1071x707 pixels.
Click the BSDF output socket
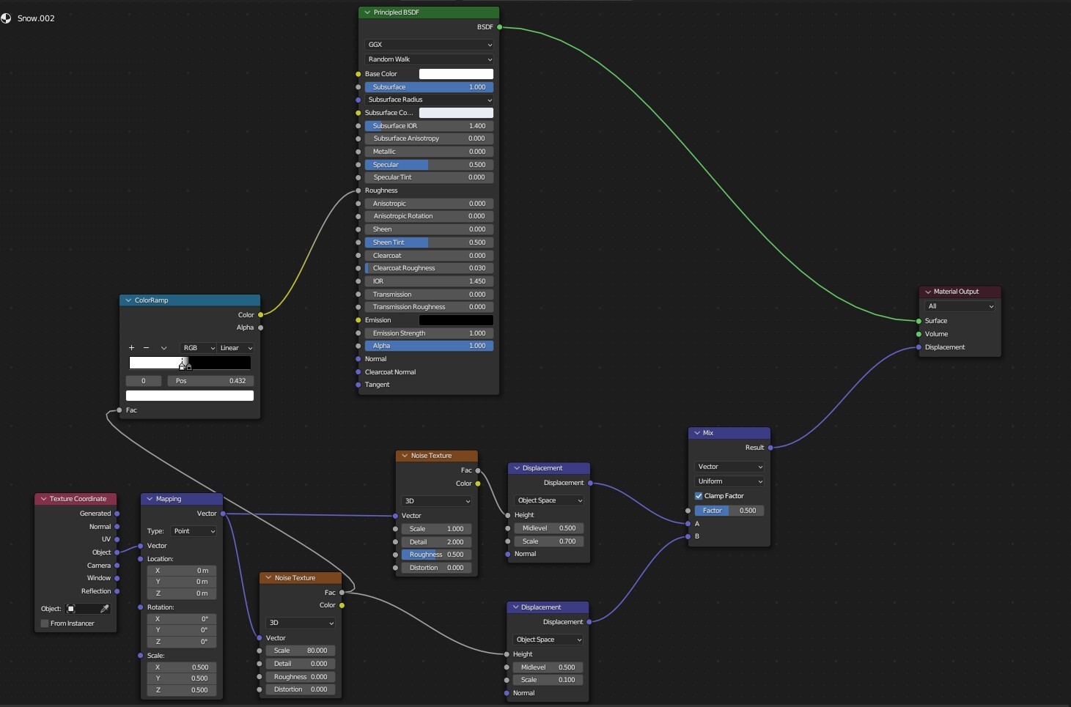pos(499,27)
